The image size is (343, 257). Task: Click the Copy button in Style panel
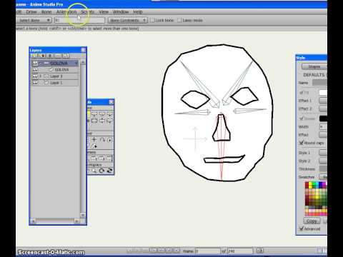tap(312, 221)
